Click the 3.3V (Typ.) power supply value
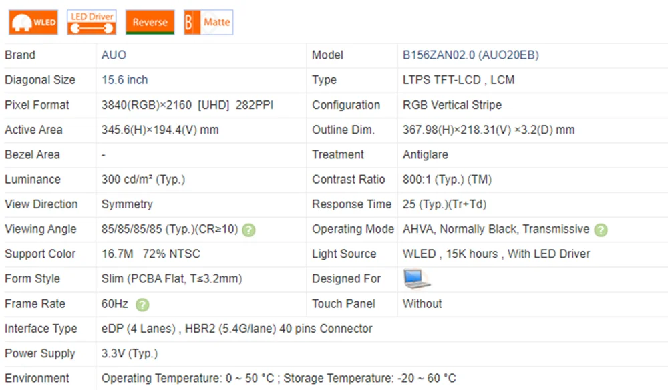 pos(130,353)
